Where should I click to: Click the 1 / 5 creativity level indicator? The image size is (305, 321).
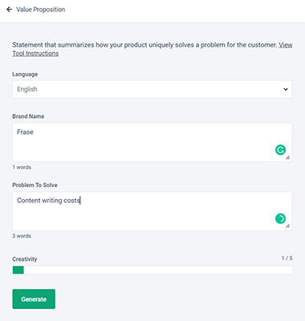pos(287,258)
